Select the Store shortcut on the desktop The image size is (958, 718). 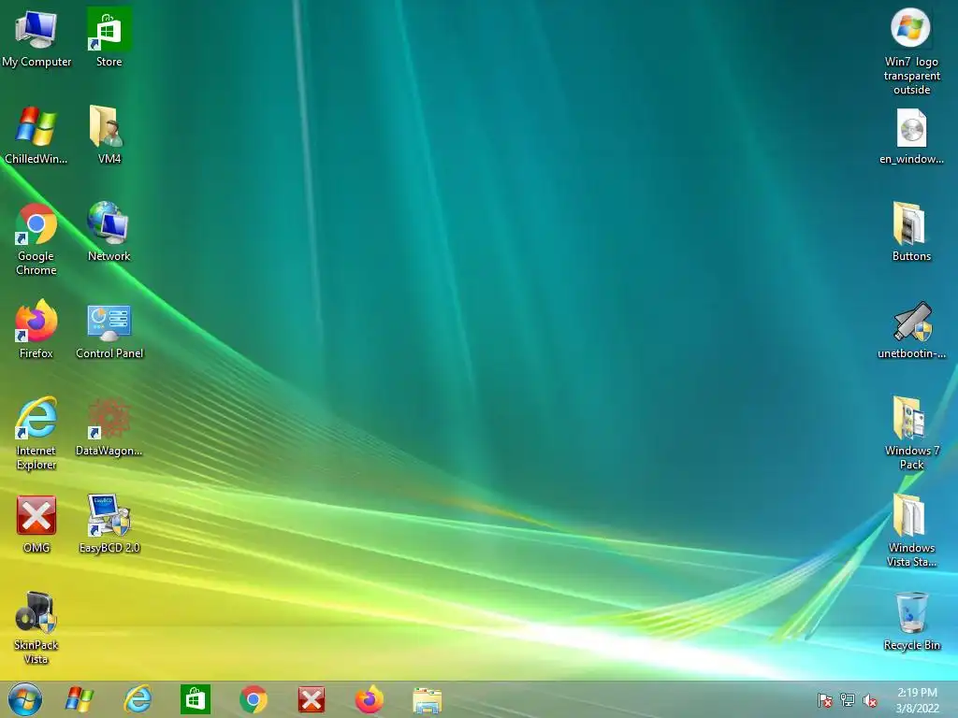[109, 37]
